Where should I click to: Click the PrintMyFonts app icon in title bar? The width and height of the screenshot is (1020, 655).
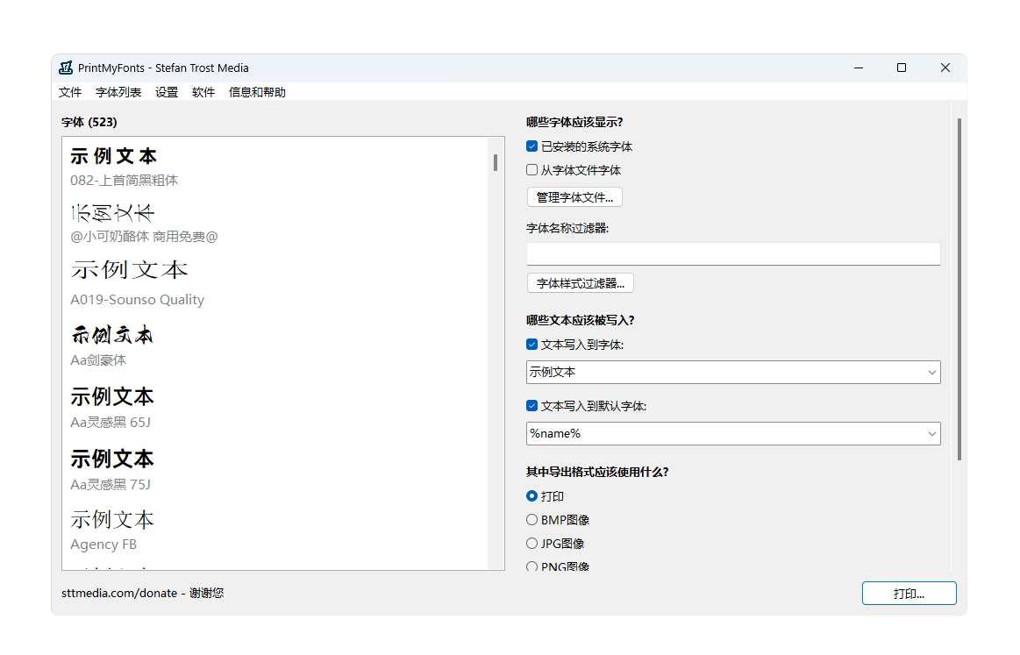coord(66,68)
